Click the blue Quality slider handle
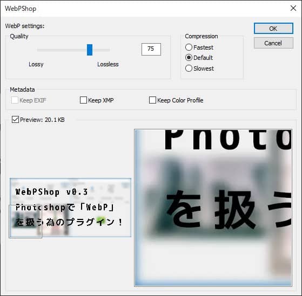Viewport: 302px width, 296px height. tap(90, 50)
